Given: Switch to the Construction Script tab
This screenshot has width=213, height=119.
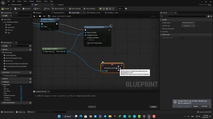Looking at the screenshot, I should tap(58, 13).
